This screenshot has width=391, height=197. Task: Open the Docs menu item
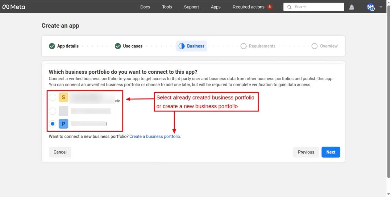[x=145, y=7]
